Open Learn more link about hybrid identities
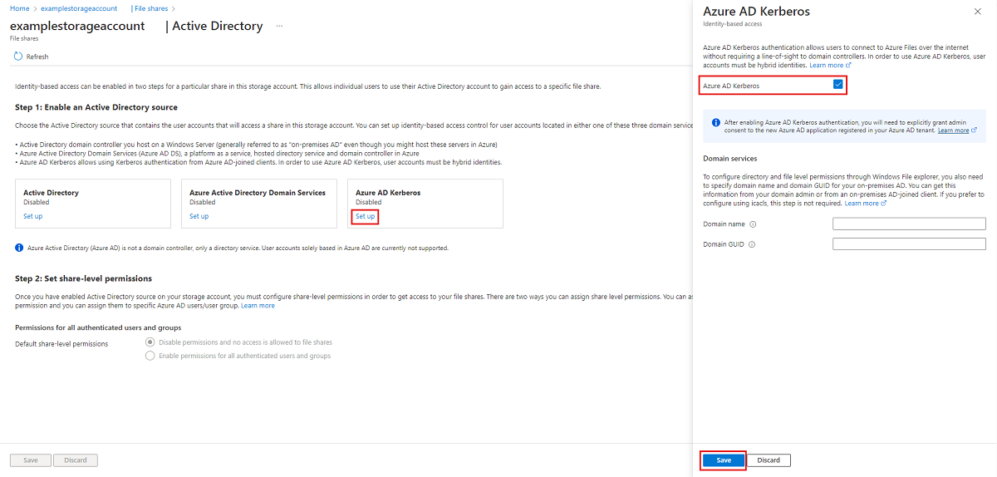997x477 pixels. pyautogui.click(x=829, y=65)
